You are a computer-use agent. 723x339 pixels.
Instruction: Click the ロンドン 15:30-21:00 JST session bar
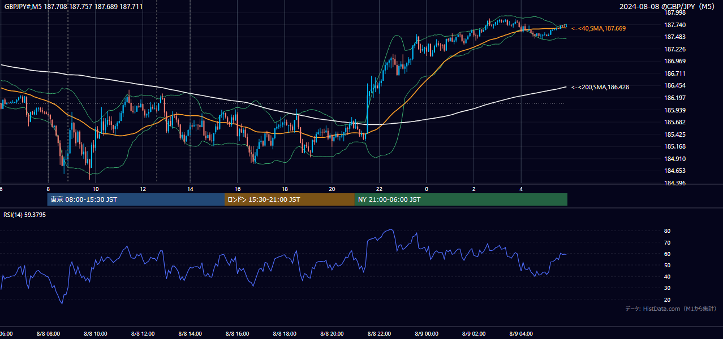pyautogui.click(x=290, y=199)
